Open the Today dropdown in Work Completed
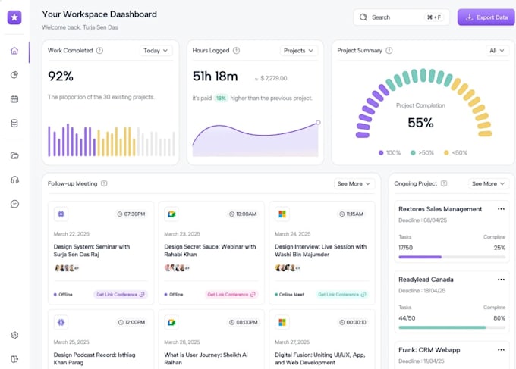This screenshot has height=369, width=516. tap(156, 51)
